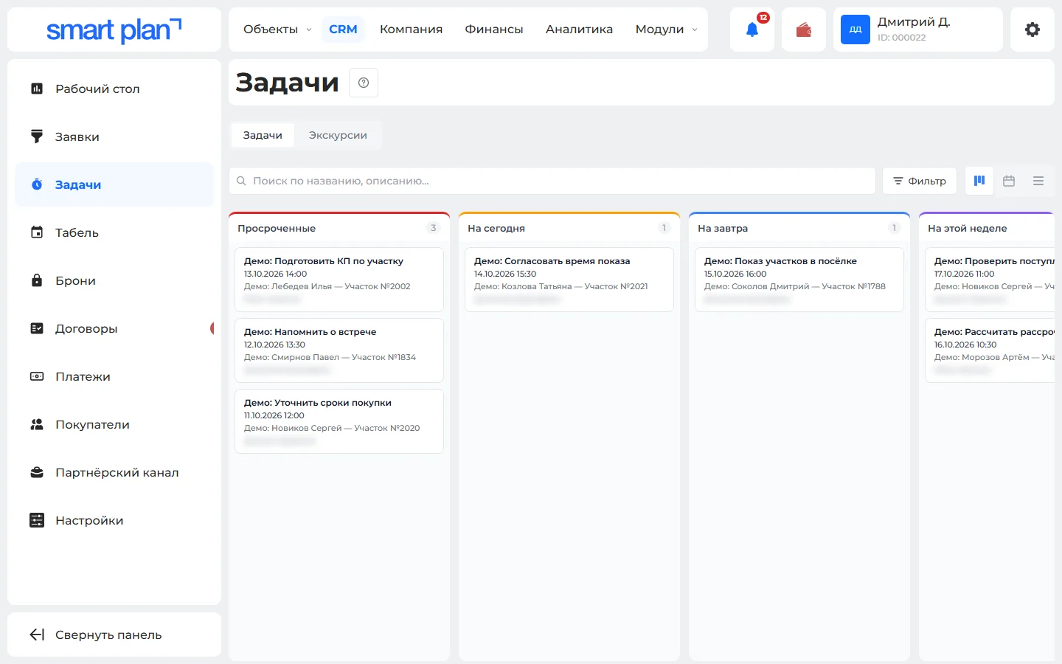Click the Заявки funnel icon
1062x664 pixels.
click(x=37, y=136)
